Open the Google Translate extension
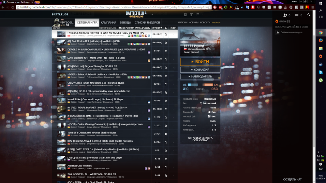 click(x=247, y=7)
